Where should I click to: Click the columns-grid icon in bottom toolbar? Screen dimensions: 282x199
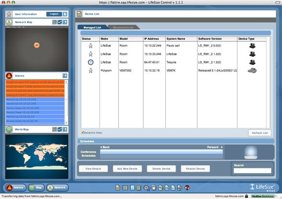(125, 188)
